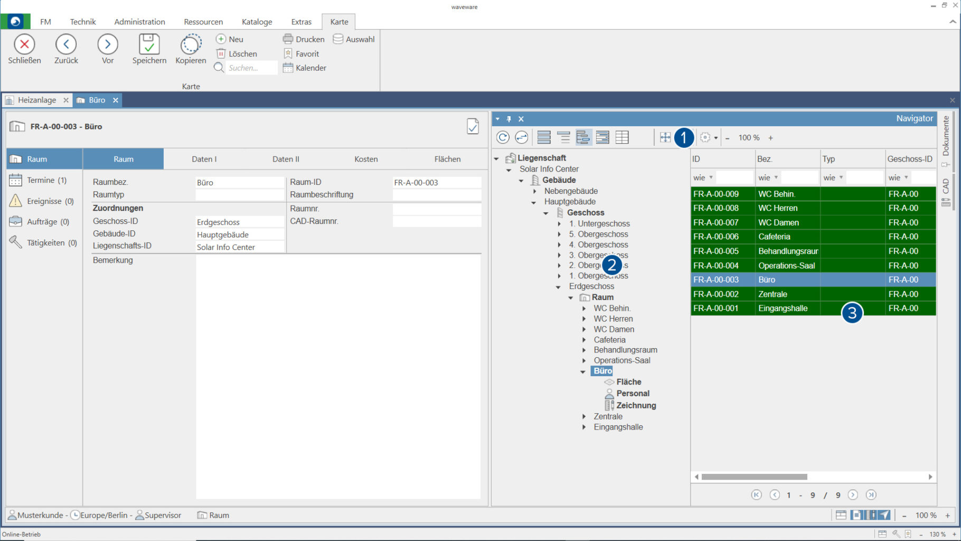Screen dimensions: 961x541
Task: Click the Zurück back arrow icon
Action: tap(66, 44)
